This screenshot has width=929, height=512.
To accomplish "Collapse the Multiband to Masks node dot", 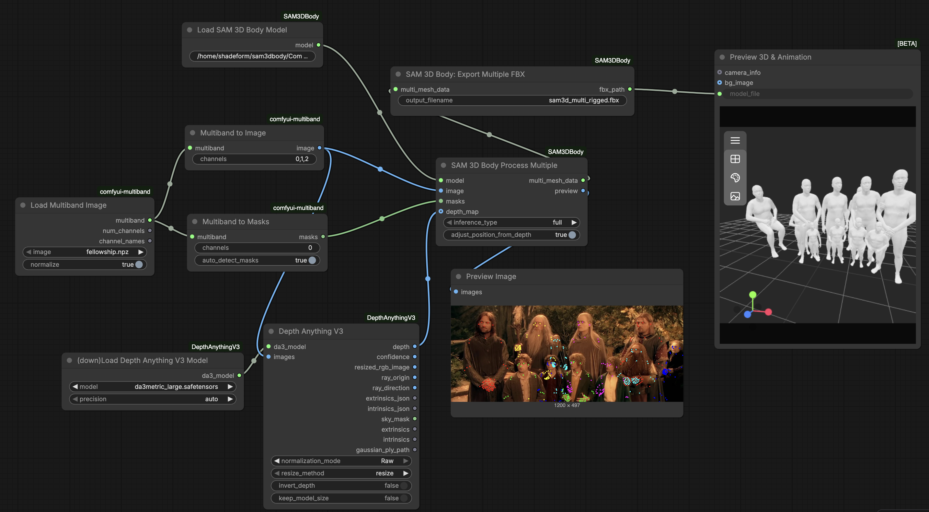I will pyautogui.click(x=195, y=222).
